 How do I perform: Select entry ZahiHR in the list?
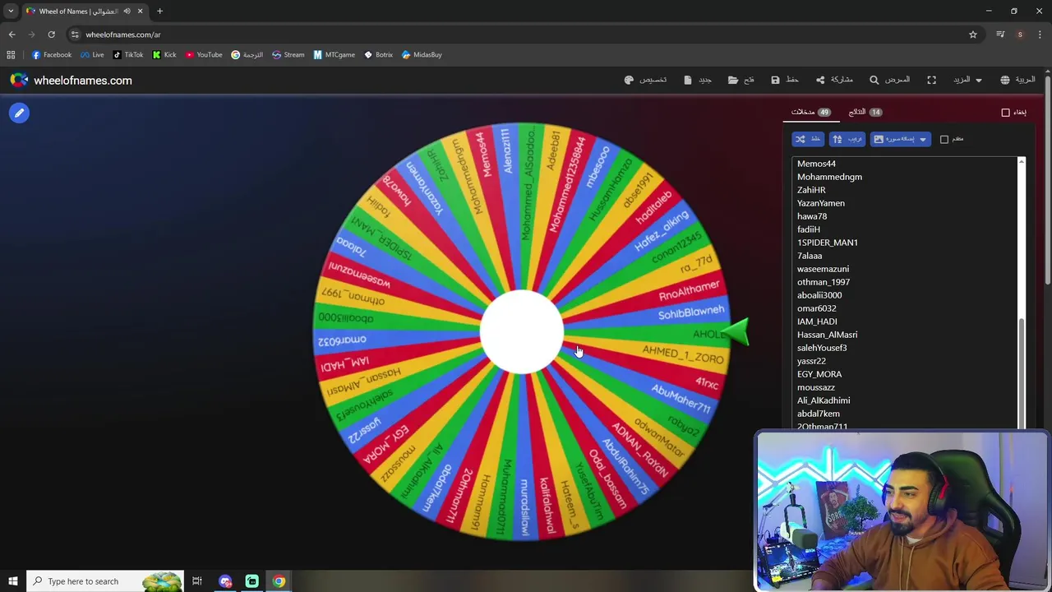point(811,190)
